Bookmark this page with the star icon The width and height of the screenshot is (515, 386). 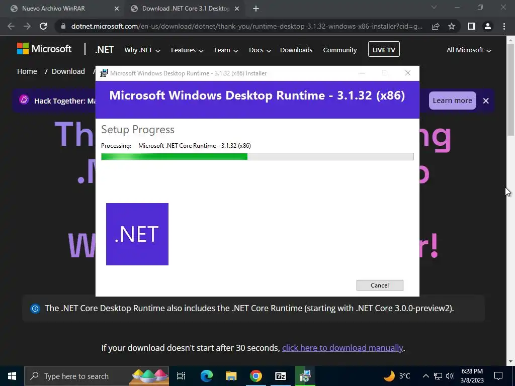point(452,26)
